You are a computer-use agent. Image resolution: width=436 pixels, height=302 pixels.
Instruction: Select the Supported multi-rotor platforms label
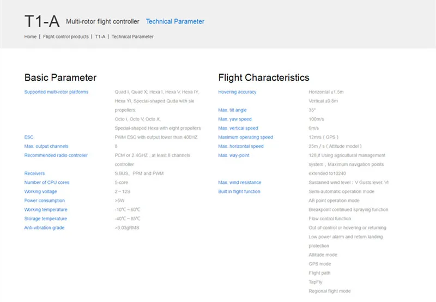56,92
